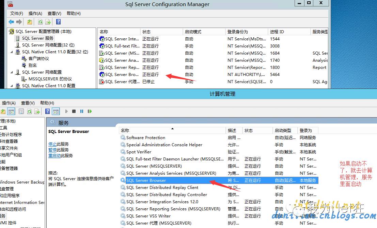This screenshot has width=377, height=228.
Task: Select 客户端协议 in the tree
Action: (x=39, y=59)
